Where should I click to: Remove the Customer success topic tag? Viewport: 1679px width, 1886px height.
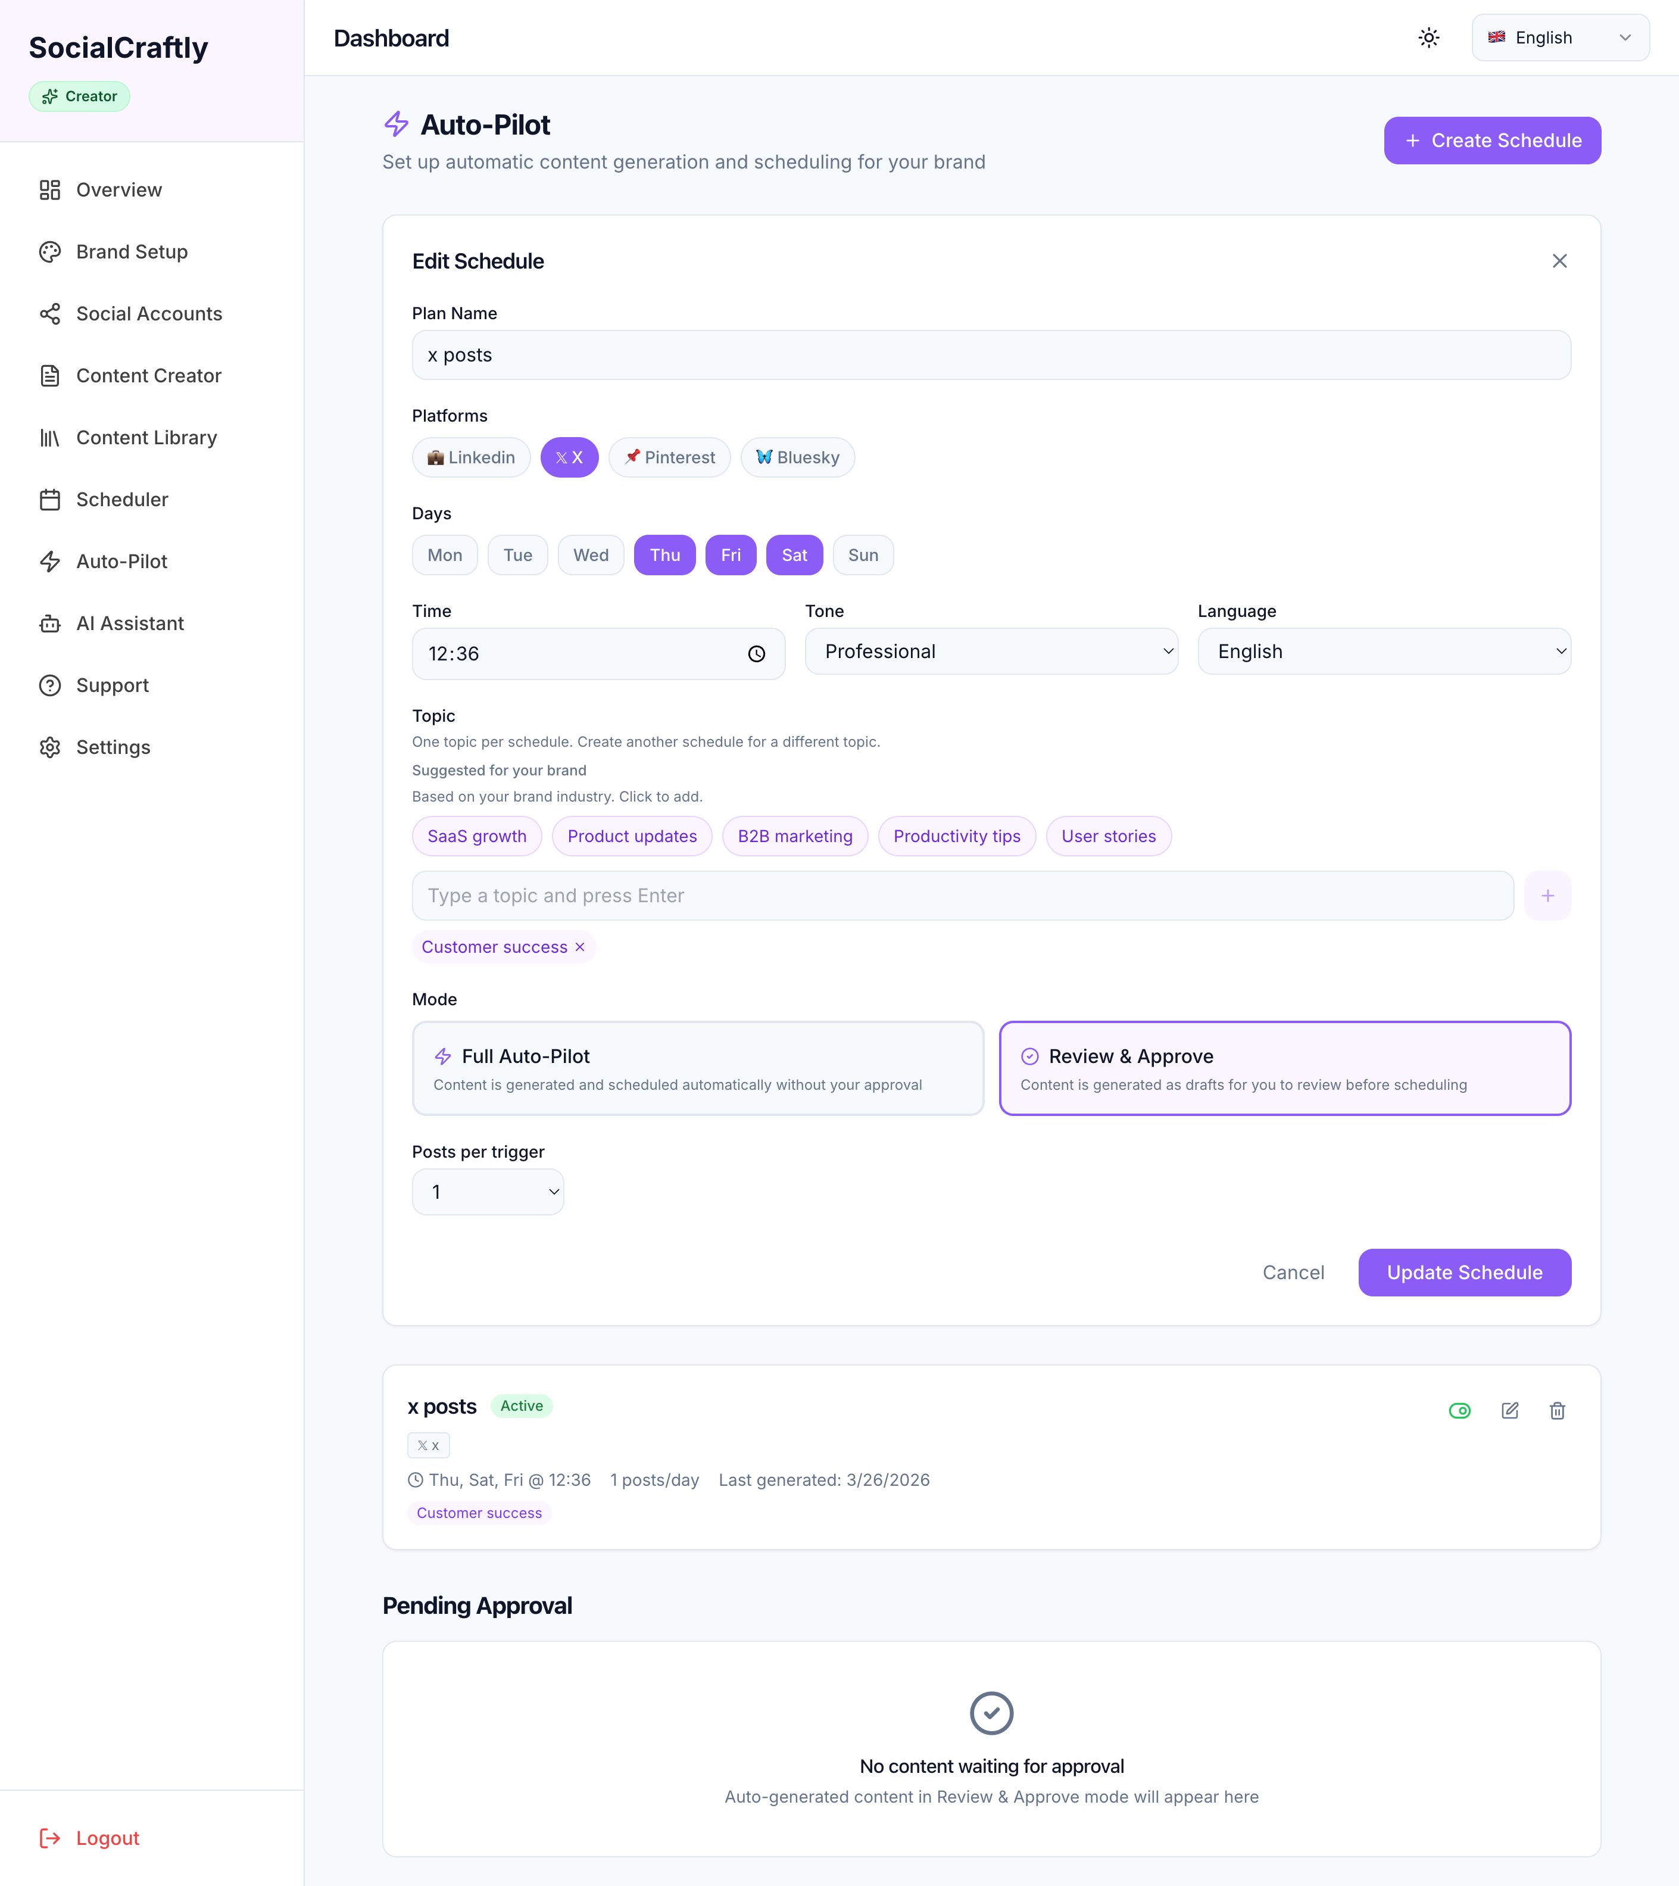[581, 947]
